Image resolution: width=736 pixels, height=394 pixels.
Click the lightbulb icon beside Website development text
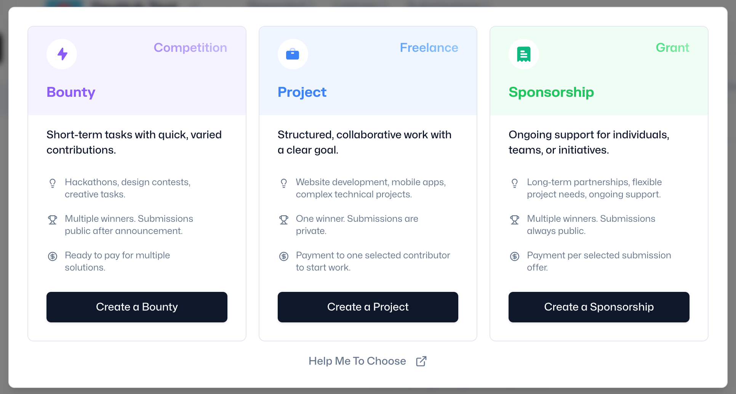(x=284, y=183)
